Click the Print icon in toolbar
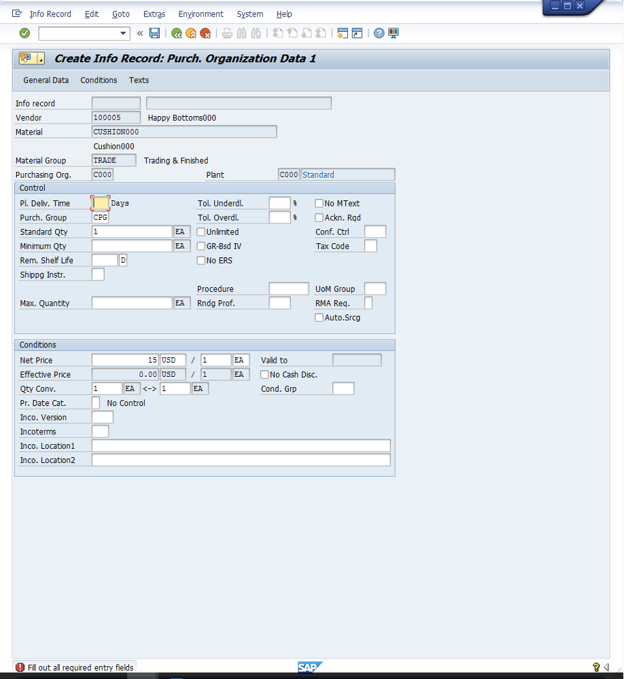The height and width of the screenshot is (679, 624). pos(227,33)
